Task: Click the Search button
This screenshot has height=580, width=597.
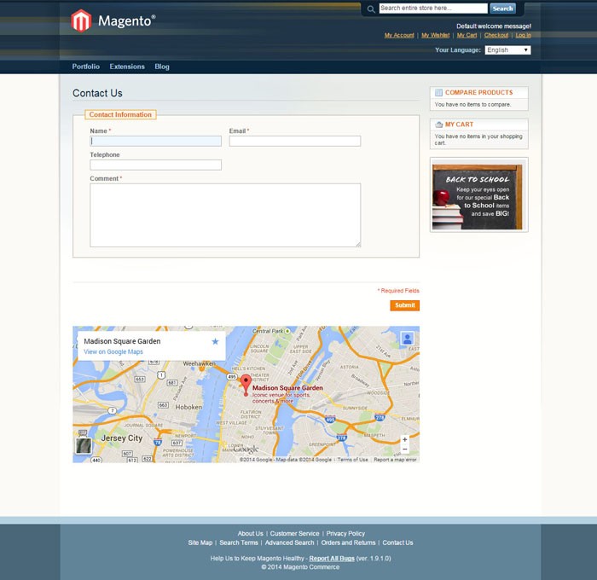Action: coord(502,9)
